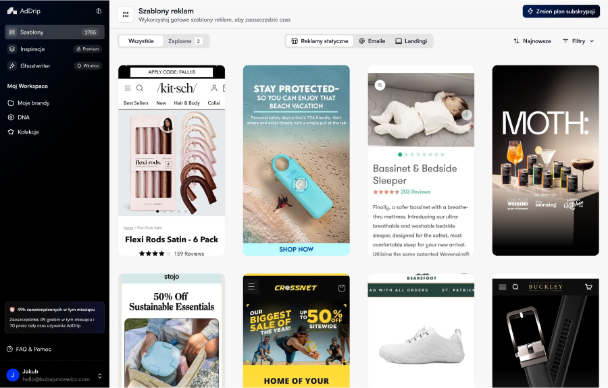Image resolution: width=608 pixels, height=388 pixels.
Task: Expand Jakub account switcher chevrons
Action: 100,376
